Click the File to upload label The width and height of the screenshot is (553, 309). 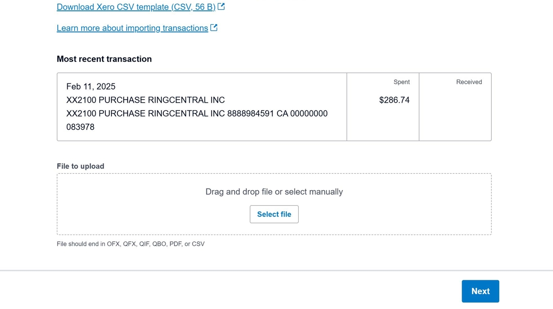click(x=80, y=166)
